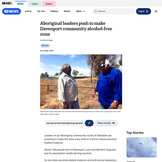
Task: Open the For You section
Action: click(41, 11)
